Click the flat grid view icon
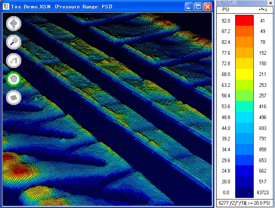This screenshot has width=275, height=208. tap(14, 98)
